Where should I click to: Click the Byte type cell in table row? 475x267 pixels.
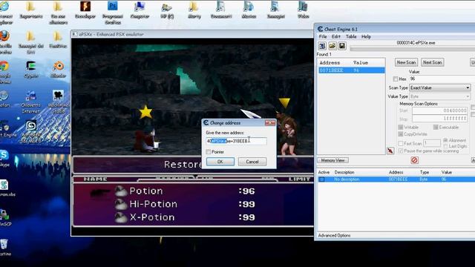coord(424,179)
